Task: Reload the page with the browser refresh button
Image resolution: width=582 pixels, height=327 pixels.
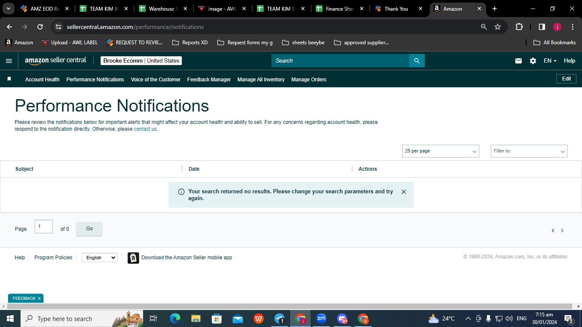Action: click(x=40, y=27)
